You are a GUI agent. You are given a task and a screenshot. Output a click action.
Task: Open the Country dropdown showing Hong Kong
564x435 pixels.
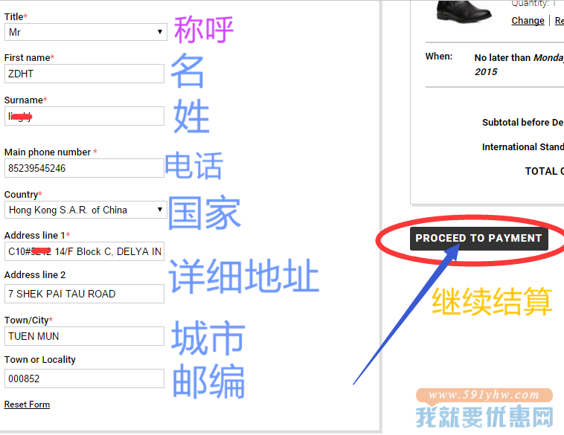(x=86, y=210)
